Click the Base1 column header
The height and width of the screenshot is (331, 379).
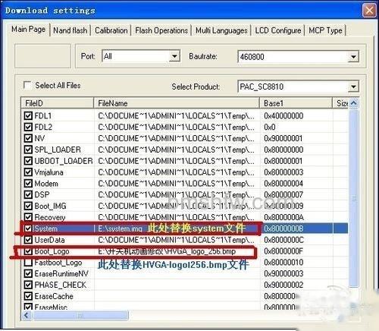pos(296,103)
